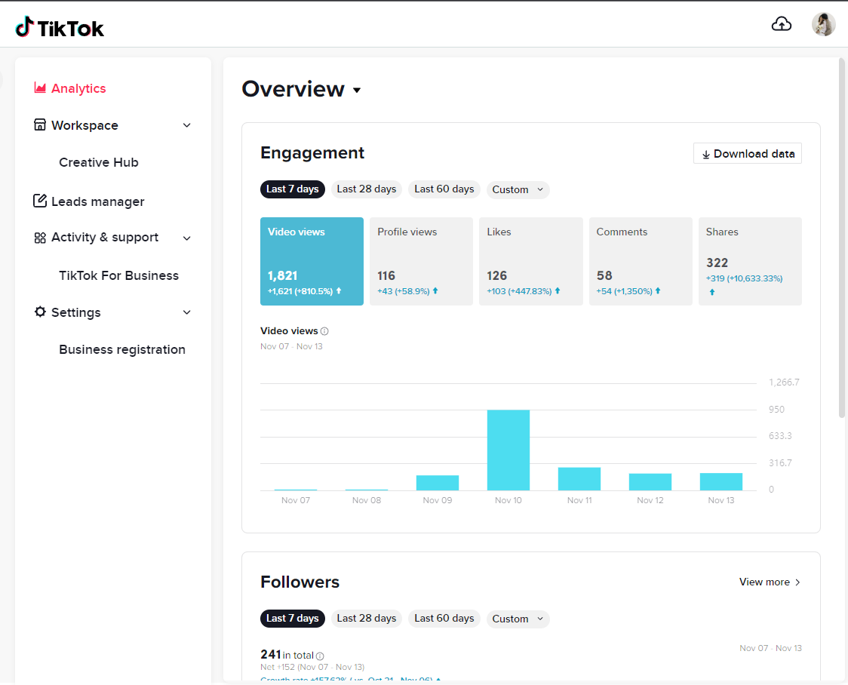Select the Comments metric card

click(641, 261)
